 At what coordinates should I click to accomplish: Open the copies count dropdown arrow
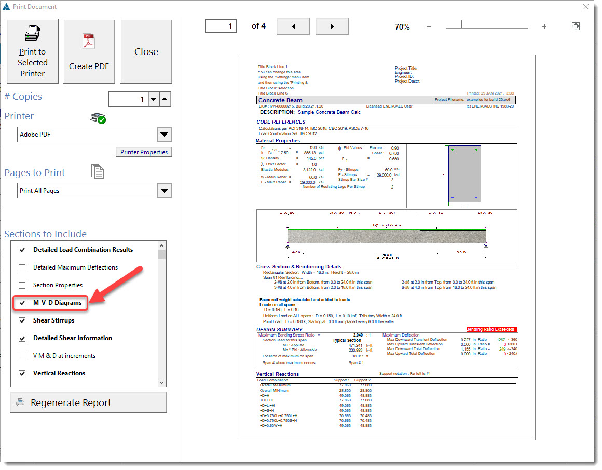click(x=153, y=99)
